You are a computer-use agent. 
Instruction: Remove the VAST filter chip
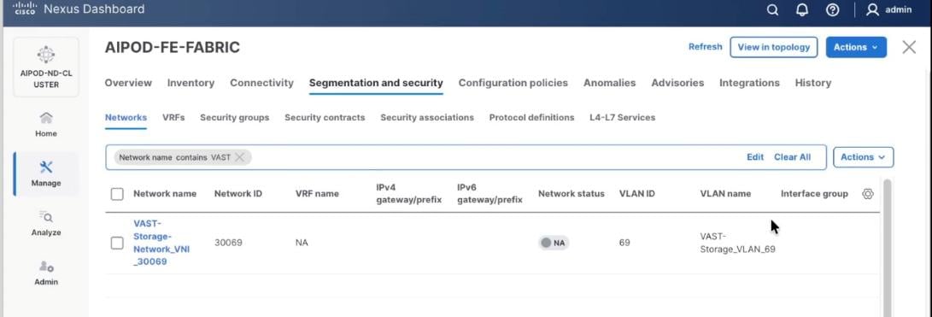239,157
